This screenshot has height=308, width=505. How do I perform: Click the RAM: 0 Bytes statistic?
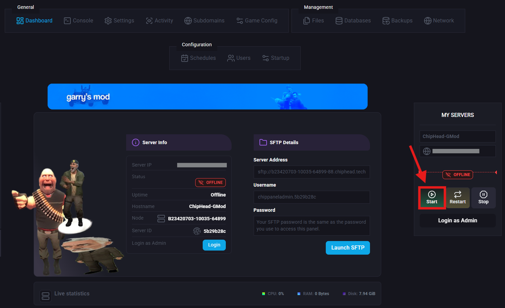click(x=313, y=294)
